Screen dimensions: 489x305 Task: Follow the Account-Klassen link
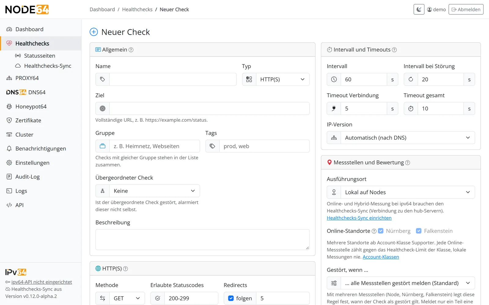(381, 257)
